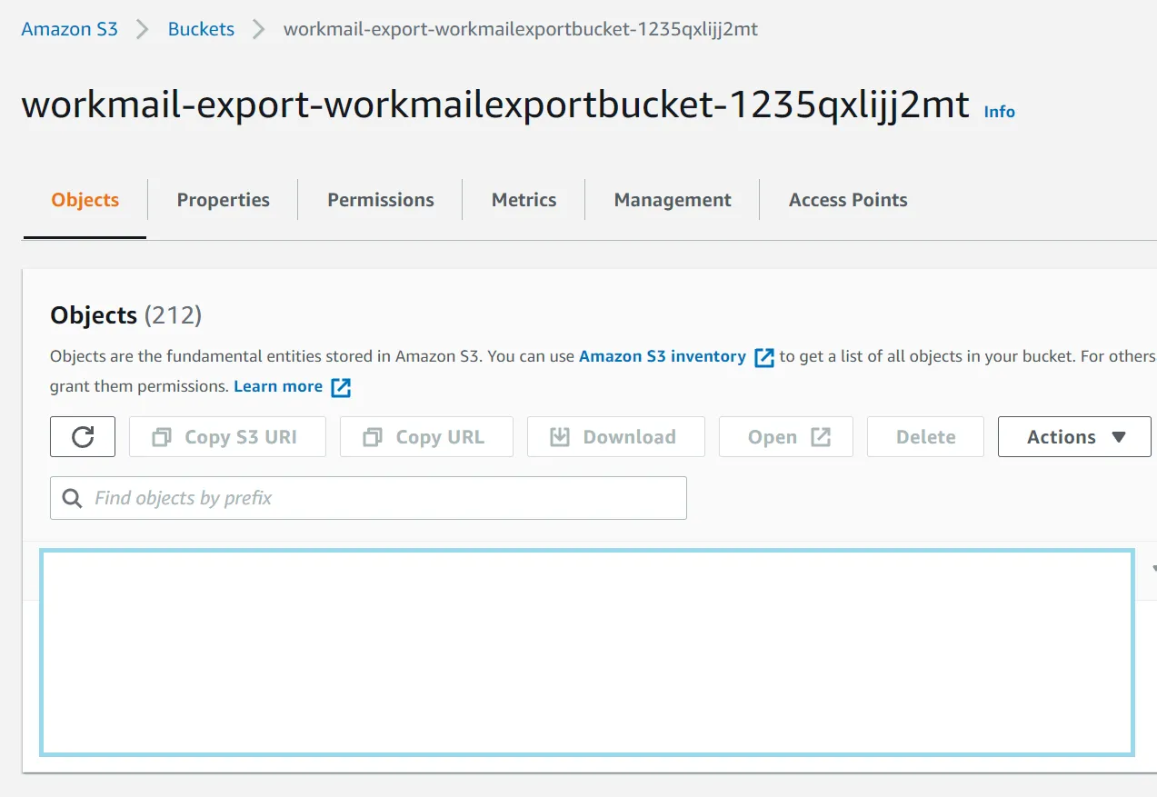Screen dimensions: 1157x797
Task: Open the Permissions tab
Action: pos(381,200)
